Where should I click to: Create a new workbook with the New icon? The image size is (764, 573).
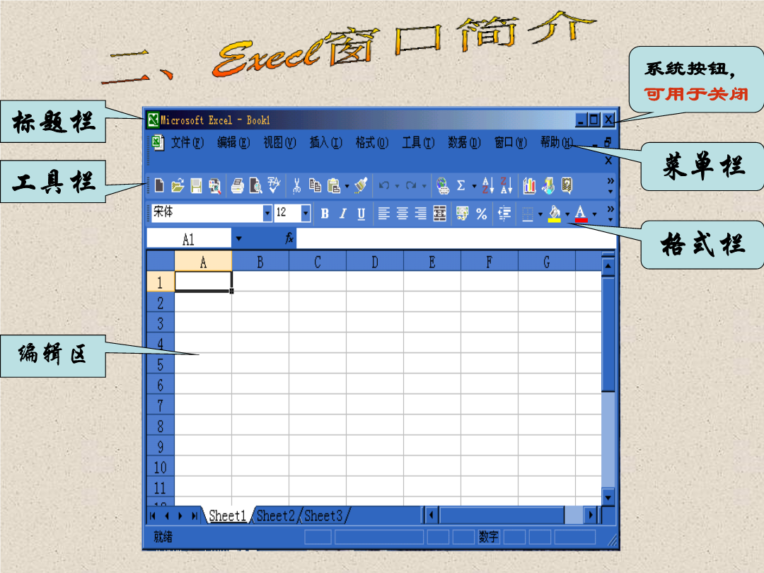click(x=159, y=185)
